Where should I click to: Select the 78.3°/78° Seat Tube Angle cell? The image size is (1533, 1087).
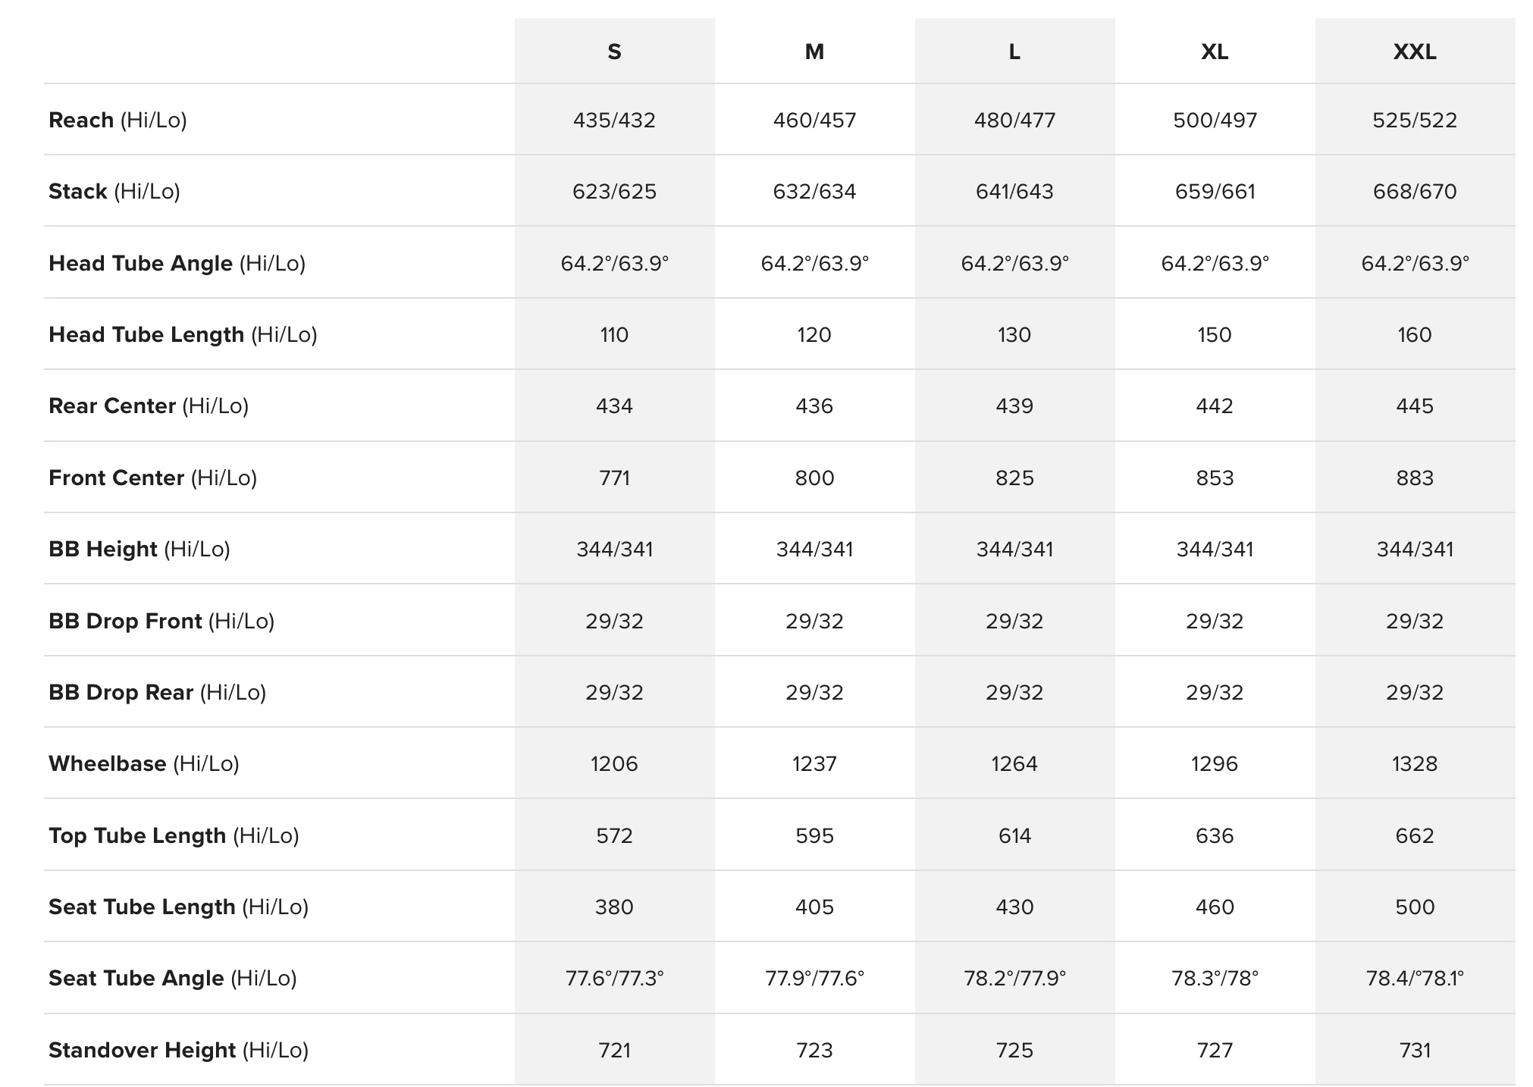pyautogui.click(x=1215, y=978)
